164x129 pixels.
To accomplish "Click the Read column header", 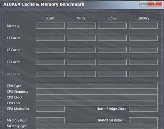I will pos(50,18).
